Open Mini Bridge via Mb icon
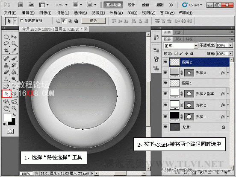The image size is (236, 177). tap(31, 5)
